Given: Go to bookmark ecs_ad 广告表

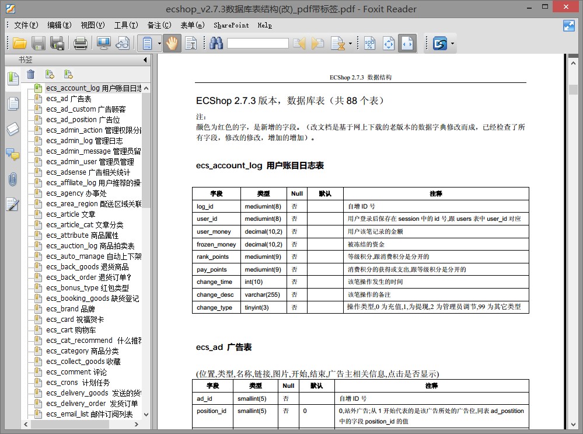Looking at the screenshot, I should [x=69, y=99].
